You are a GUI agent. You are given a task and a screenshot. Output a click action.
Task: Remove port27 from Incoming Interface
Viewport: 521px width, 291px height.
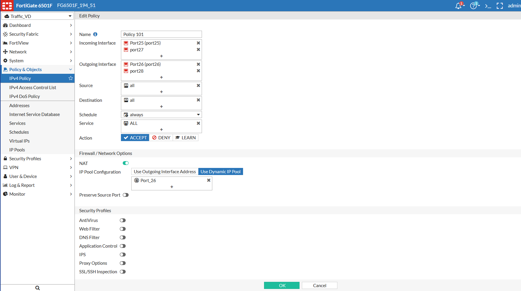[x=198, y=50]
